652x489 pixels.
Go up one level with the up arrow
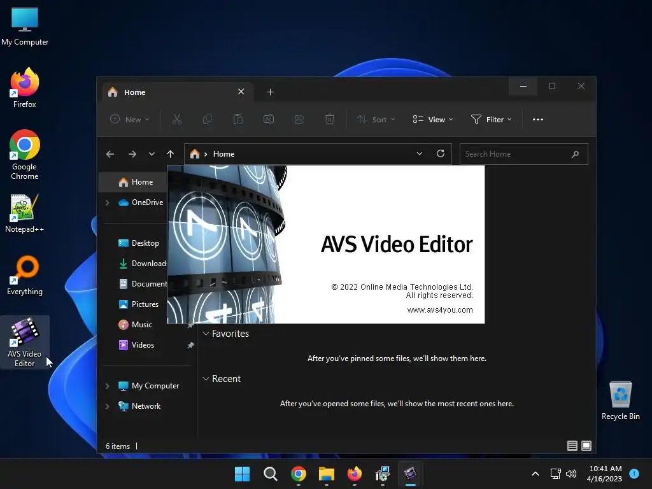(170, 154)
